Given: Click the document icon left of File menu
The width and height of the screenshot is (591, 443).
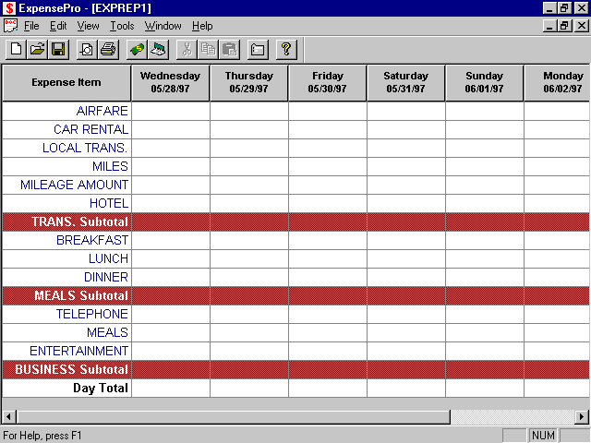Looking at the screenshot, I should click(10, 26).
